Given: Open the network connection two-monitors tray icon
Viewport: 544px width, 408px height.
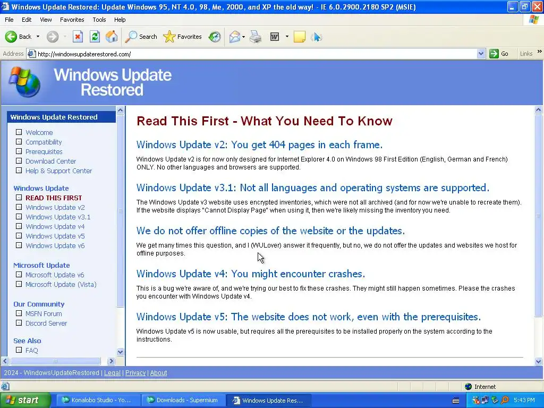Looking at the screenshot, I should pyautogui.click(x=485, y=401).
